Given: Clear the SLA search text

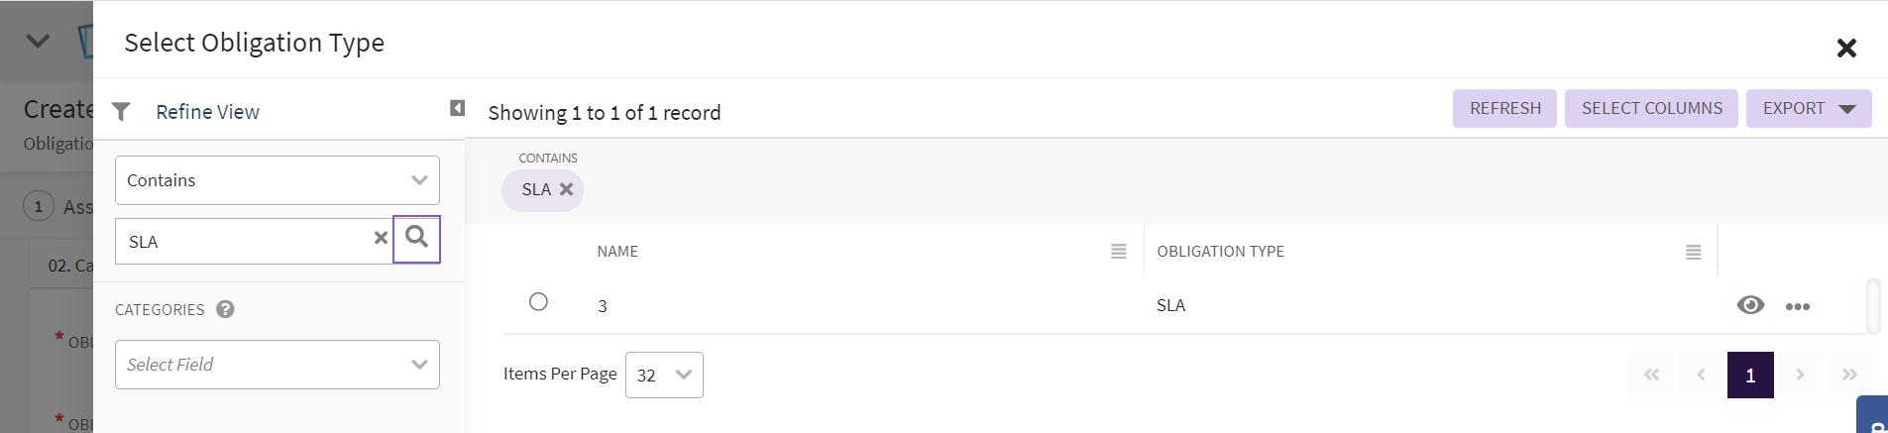Looking at the screenshot, I should tap(381, 238).
